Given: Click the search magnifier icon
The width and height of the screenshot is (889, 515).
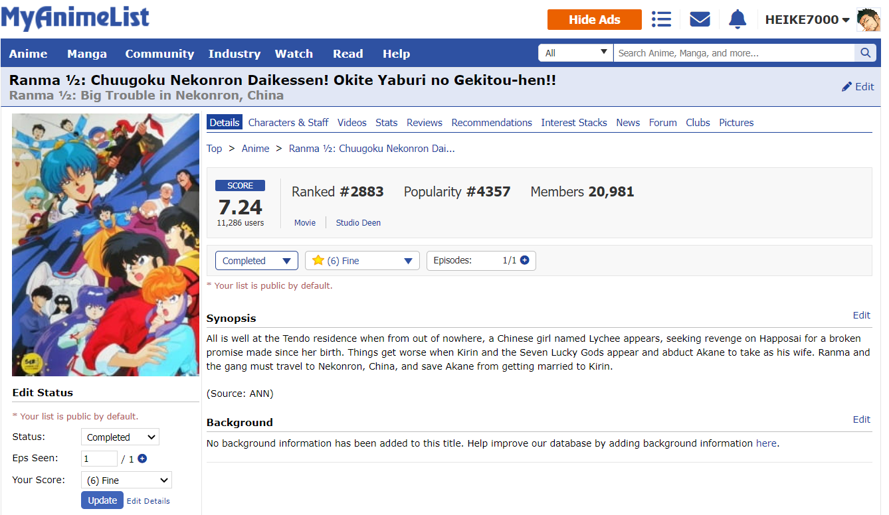Looking at the screenshot, I should pyautogui.click(x=864, y=53).
